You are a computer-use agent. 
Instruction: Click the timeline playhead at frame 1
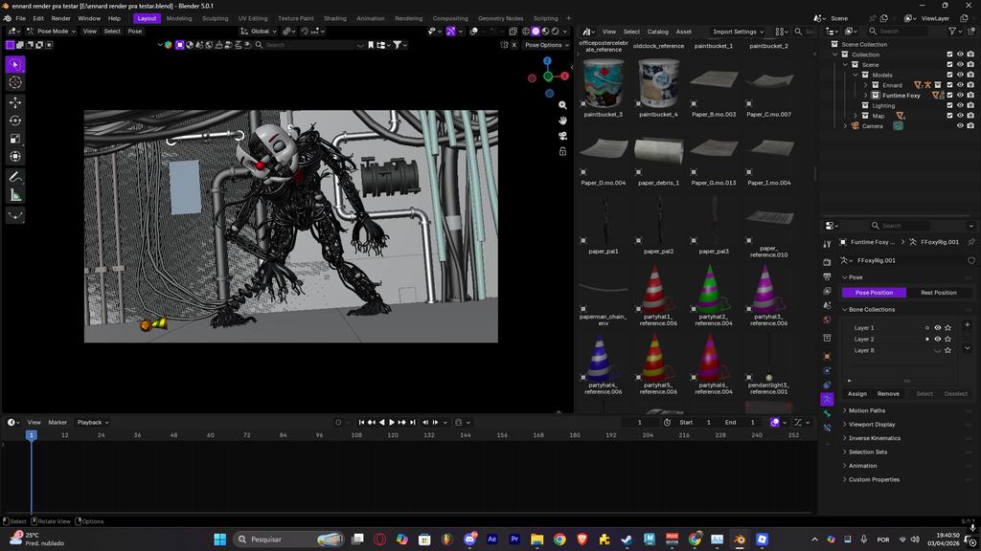coord(31,435)
